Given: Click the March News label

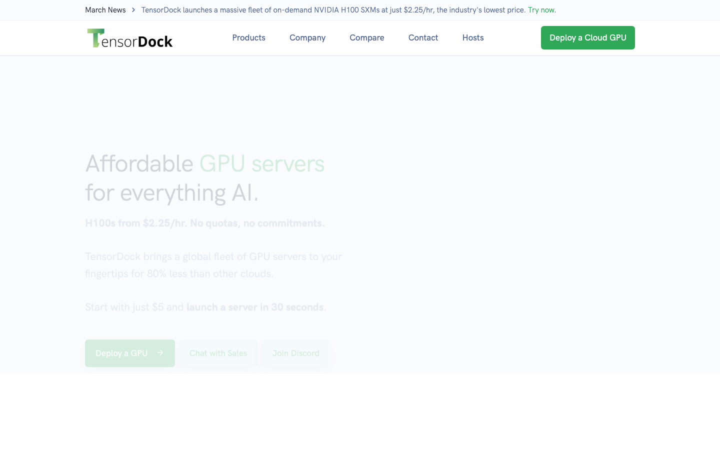Looking at the screenshot, I should 105,10.
